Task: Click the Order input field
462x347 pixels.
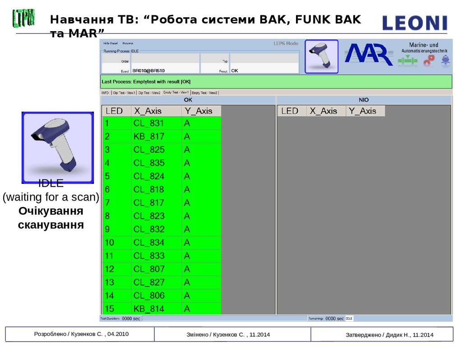Action: pos(165,60)
